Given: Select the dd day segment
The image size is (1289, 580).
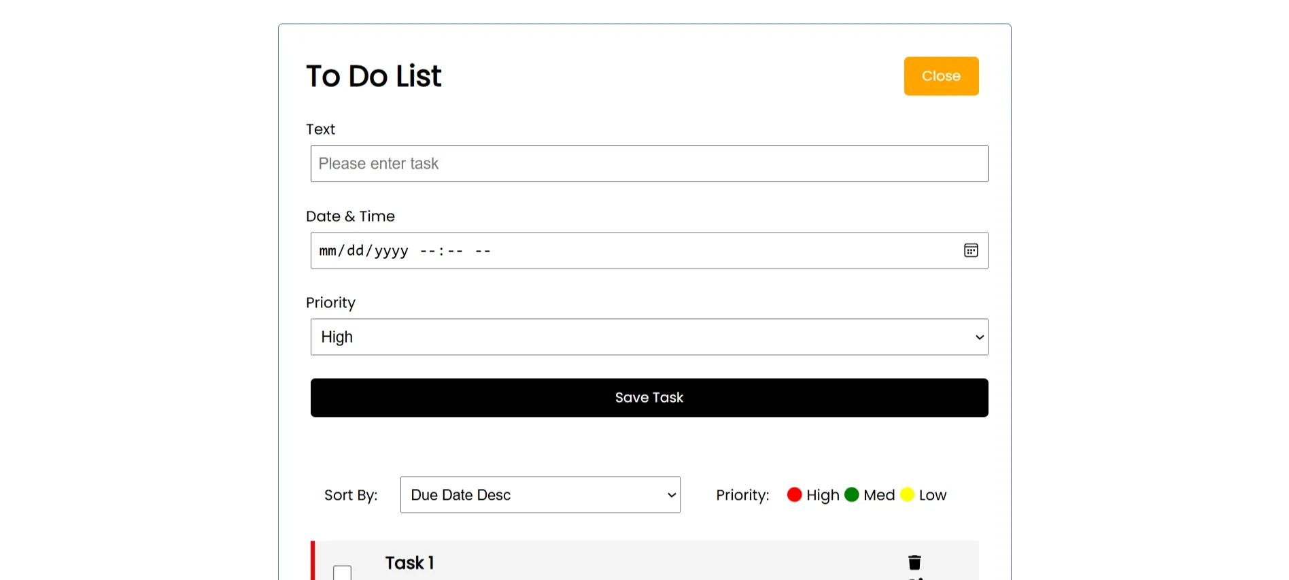Looking at the screenshot, I should 356,251.
